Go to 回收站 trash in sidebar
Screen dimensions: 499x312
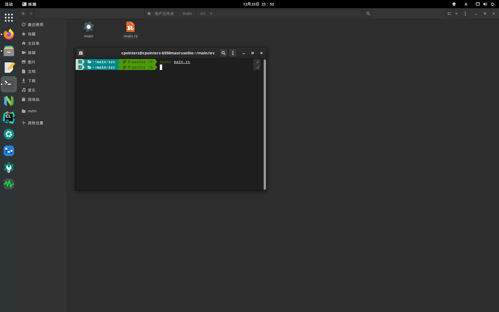(x=34, y=100)
